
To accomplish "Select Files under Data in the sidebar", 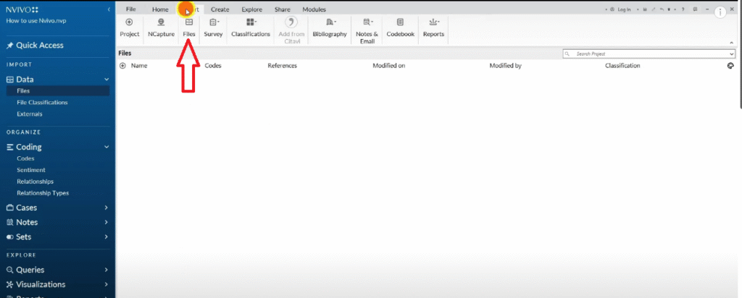I will pyautogui.click(x=58, y=90).
